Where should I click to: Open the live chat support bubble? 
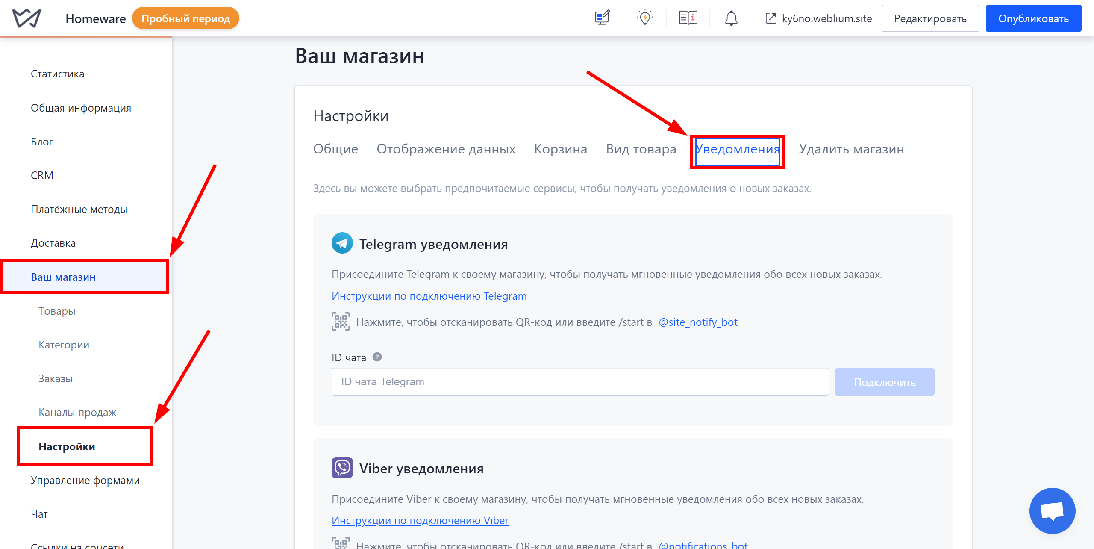coord(1052,511)
